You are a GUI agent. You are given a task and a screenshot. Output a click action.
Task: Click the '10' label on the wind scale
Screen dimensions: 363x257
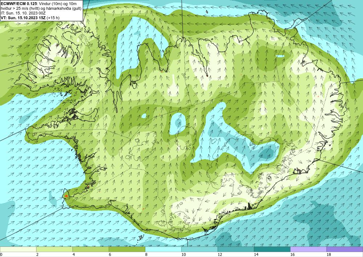(x=183, y=254)
